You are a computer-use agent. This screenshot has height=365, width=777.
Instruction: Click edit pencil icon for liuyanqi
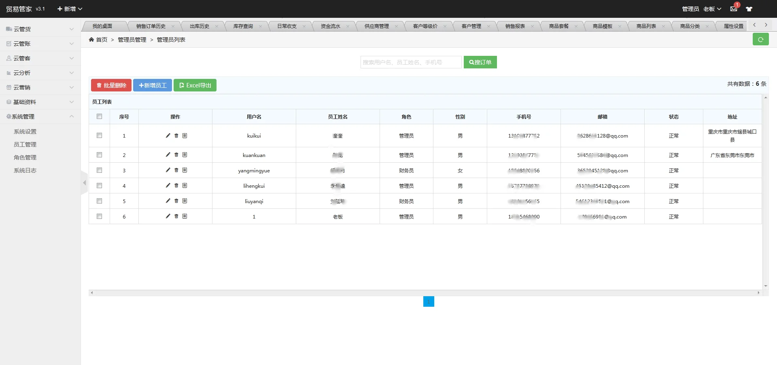pos(168,201)
